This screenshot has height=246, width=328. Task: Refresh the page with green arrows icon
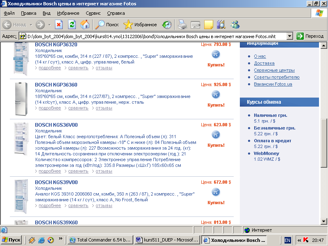pyautogui.click(x=72, y=25)
